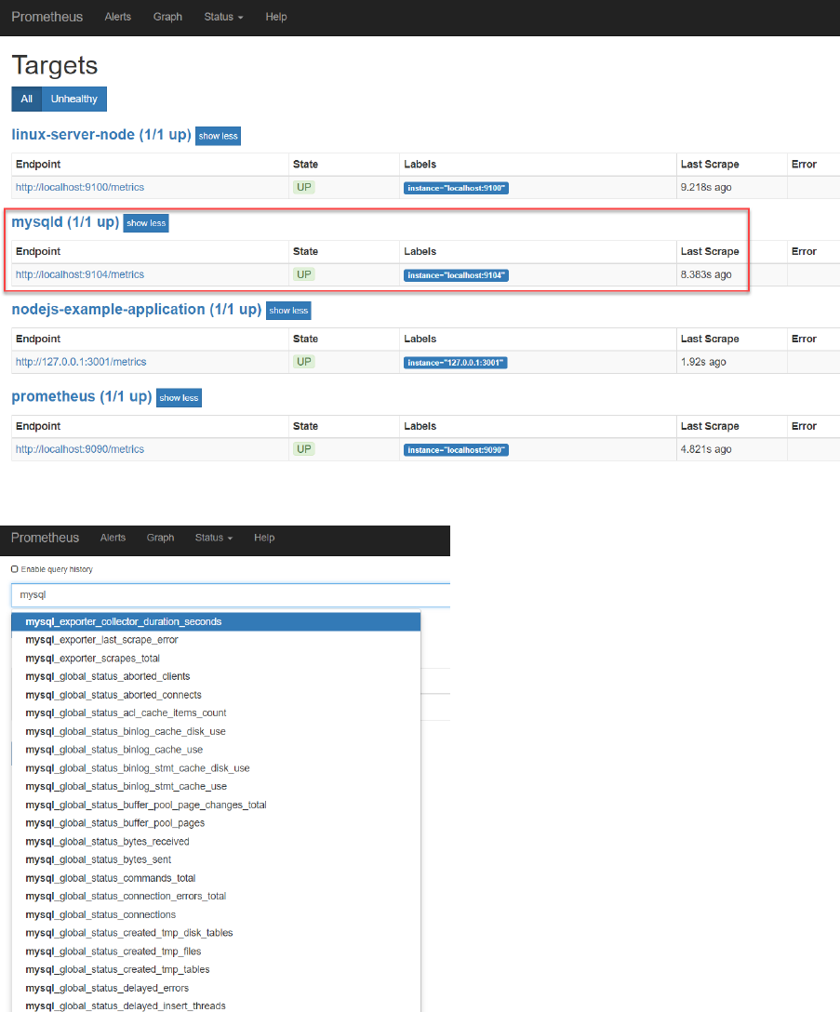The height and width of the screenshot is (1012, 840).
Task: Open http://127.0.0.1:3001/metrics endpoint link
Action: point(81,362)
